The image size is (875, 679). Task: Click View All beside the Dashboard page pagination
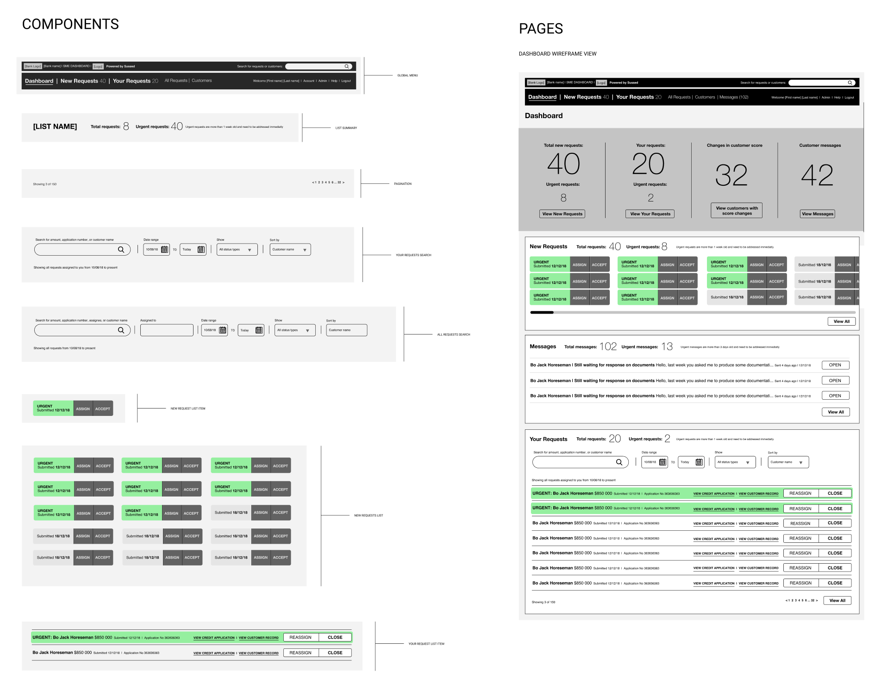[x=837, y=601]
